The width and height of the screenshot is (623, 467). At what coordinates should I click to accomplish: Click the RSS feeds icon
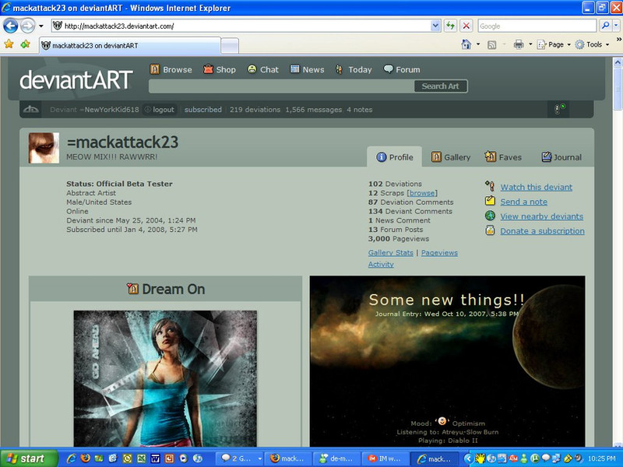coord(492,44)
